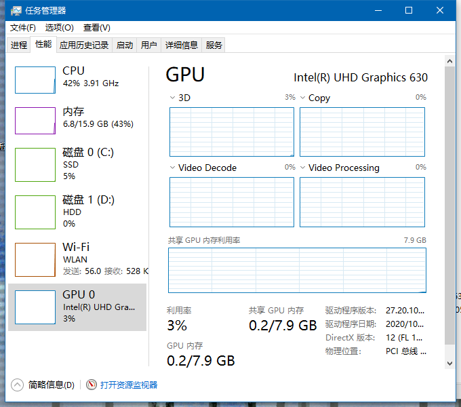
Task: Click the Task Manager title bar icon
Action: click(x=16, y=11)
